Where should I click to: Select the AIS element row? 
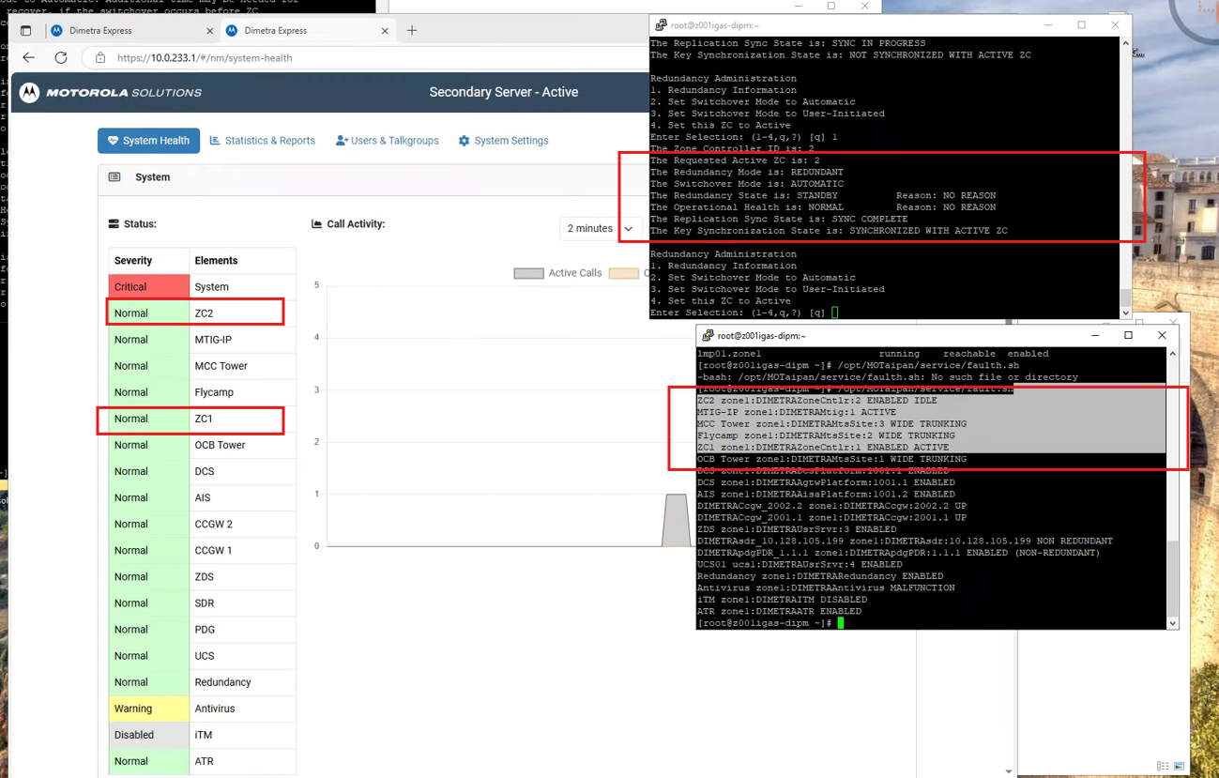point(203,497)
